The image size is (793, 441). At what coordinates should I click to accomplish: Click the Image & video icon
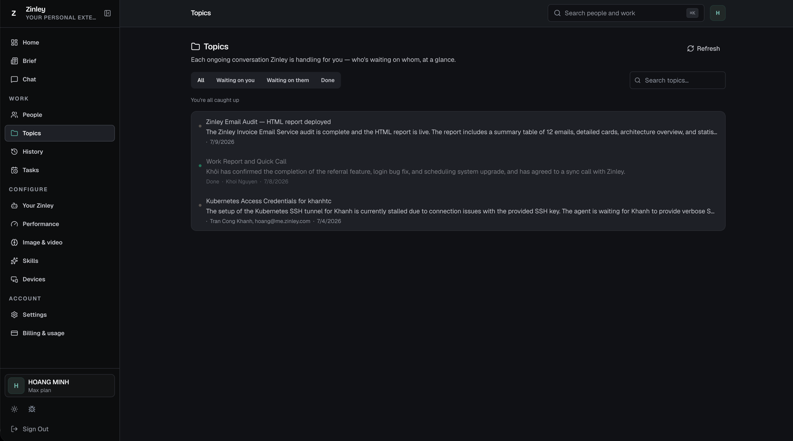pos(14,242)
